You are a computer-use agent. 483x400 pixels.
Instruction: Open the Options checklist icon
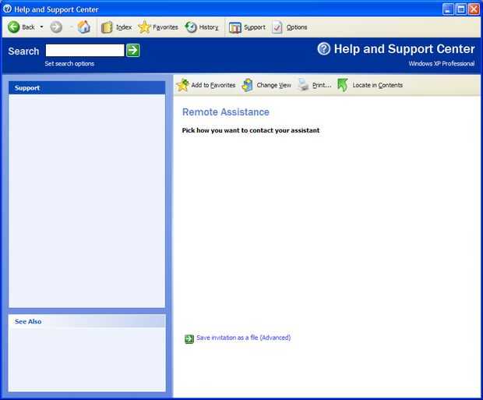[x=277, y=27]
